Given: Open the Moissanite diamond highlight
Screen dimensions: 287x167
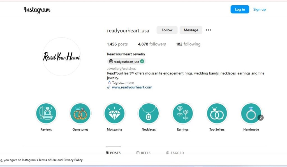Looking at the screenshot, I should (x=114, y=113).
